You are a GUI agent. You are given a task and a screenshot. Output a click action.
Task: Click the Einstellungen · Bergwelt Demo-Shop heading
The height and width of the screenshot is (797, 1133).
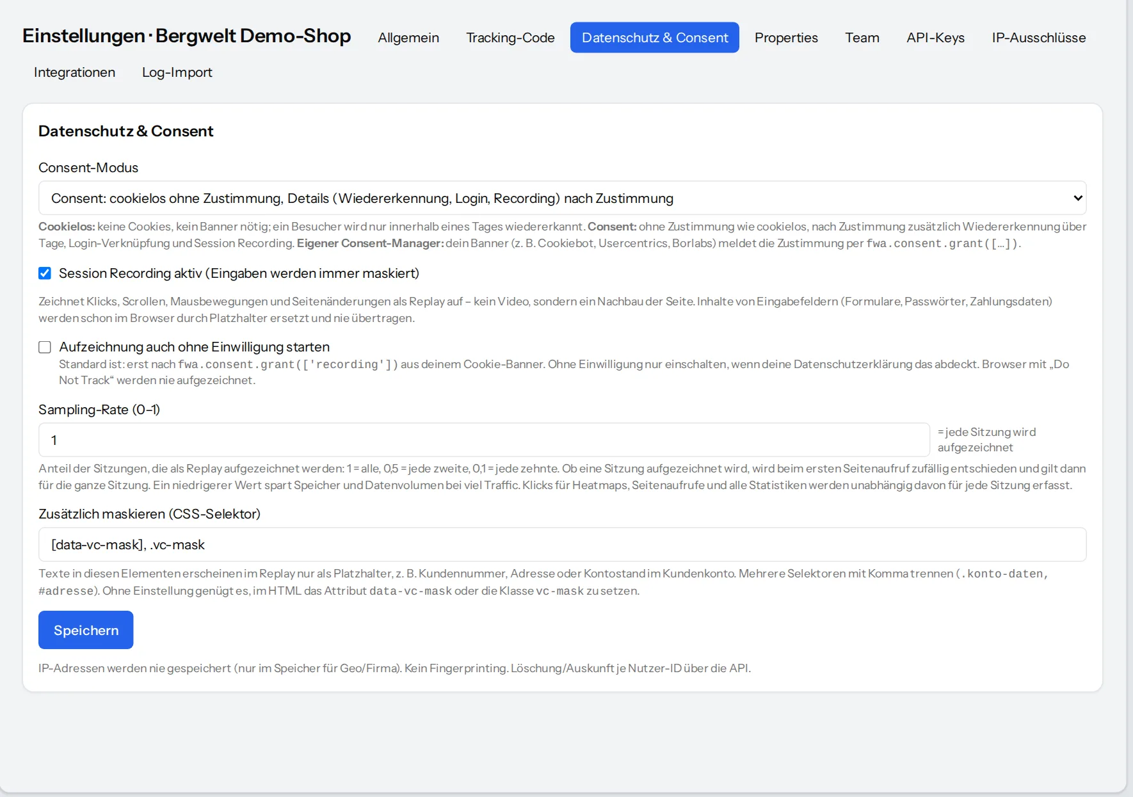[x=186, y=36]
